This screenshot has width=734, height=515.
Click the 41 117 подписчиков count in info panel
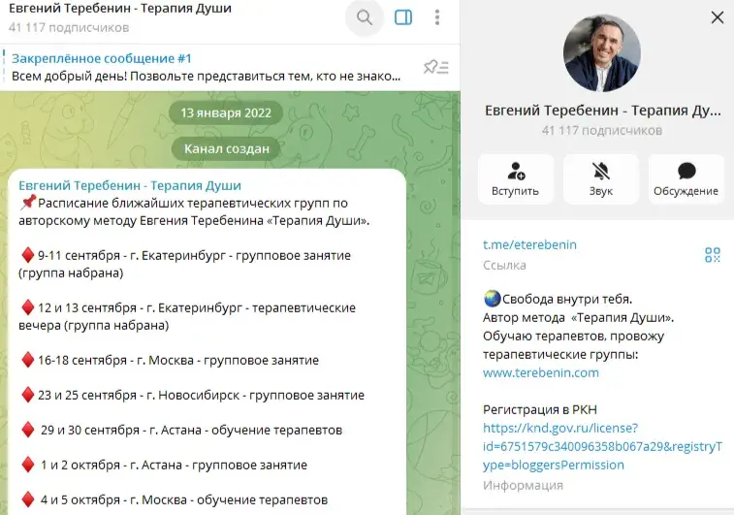point(601,131)
